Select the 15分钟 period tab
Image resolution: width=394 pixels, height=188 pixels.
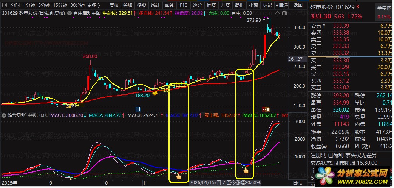click(x=60, y=5)
